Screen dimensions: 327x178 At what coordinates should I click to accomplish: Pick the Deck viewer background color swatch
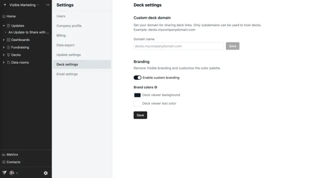click(137, 95)
